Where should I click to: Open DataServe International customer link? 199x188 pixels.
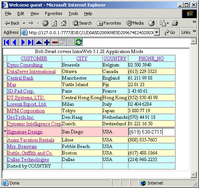point(31,72)
